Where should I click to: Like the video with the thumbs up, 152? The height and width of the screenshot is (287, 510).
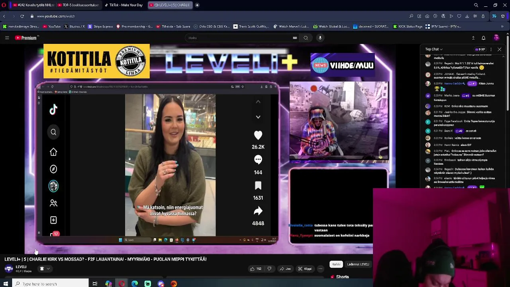(x=255, y=269)
